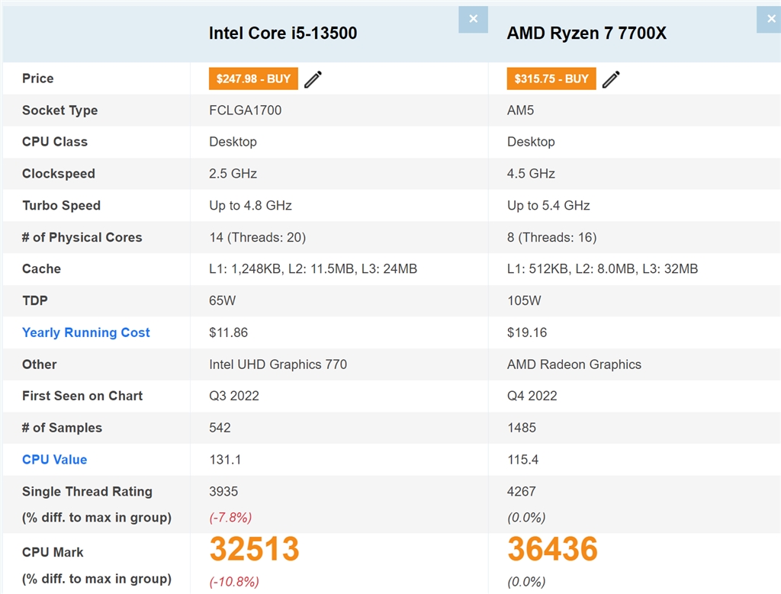Open the Yearly Running Cost link
This screenshot has height=594, width=781.
[x=86, y=332]
